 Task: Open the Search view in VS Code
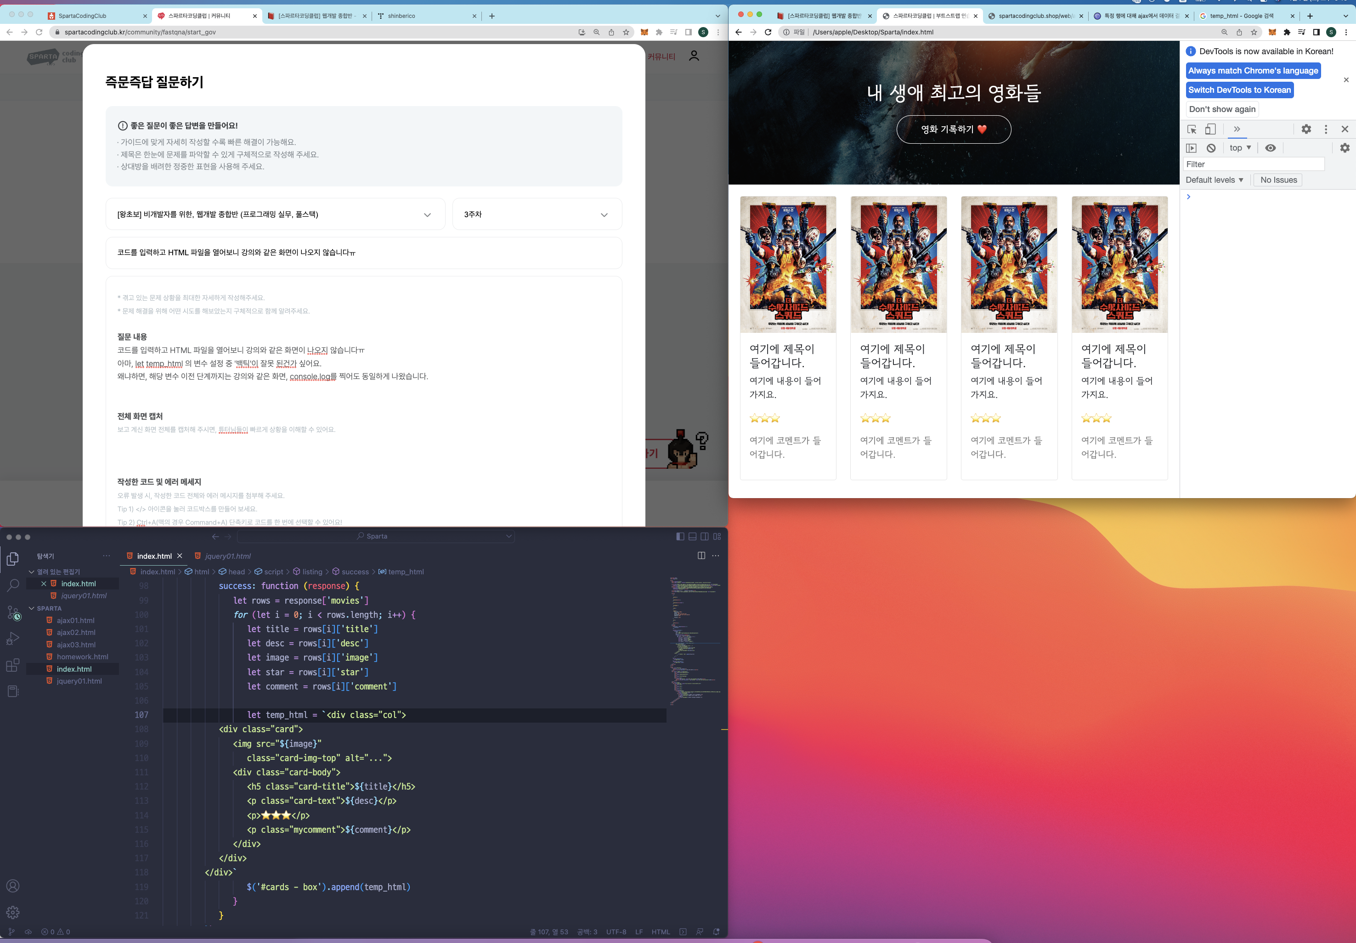(12, 585)
